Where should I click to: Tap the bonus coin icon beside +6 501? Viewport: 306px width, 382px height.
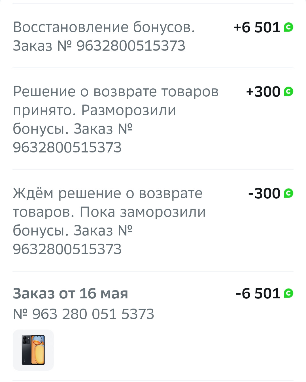tap(288, 27)
